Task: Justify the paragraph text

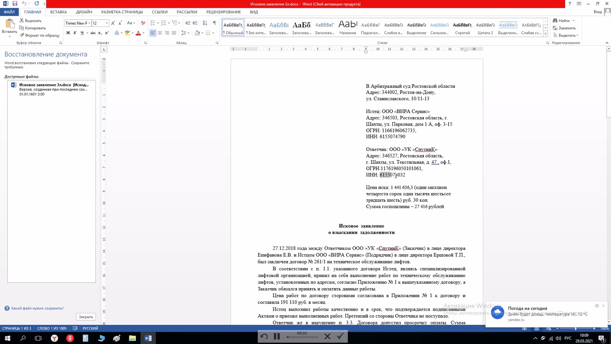Action: pos(174,33)
